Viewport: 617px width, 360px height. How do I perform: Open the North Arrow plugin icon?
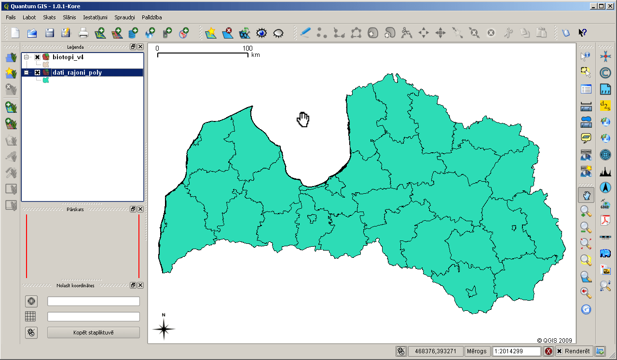pyautogui.click(x=605, y=187)
